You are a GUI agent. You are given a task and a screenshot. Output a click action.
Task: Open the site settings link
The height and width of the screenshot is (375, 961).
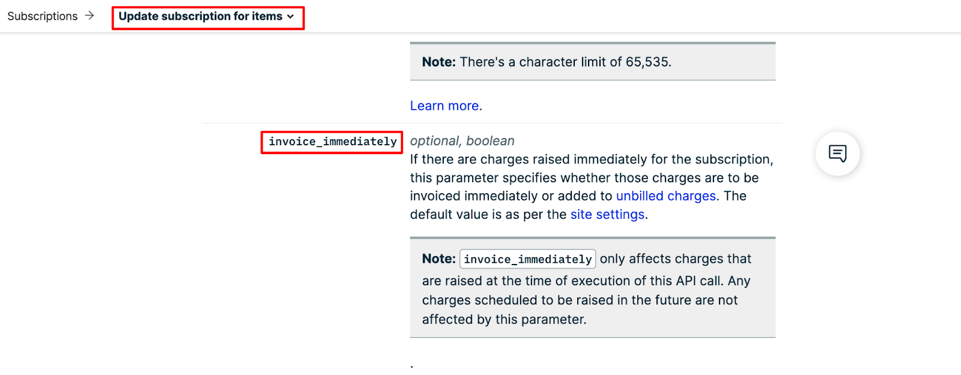click(607, 215)
